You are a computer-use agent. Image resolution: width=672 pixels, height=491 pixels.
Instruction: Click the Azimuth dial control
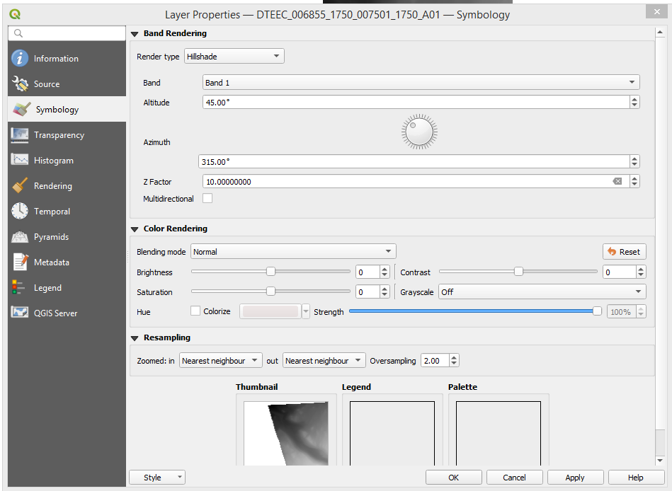tap(419, 132)
